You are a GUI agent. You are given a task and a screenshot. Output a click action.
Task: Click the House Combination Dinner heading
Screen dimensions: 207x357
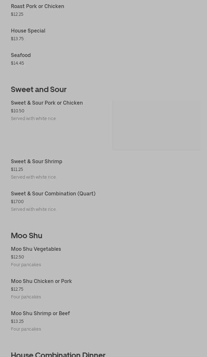(x=58, y=354)
